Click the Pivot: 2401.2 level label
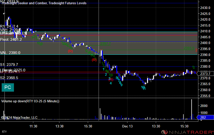 (x=11, y=40)
